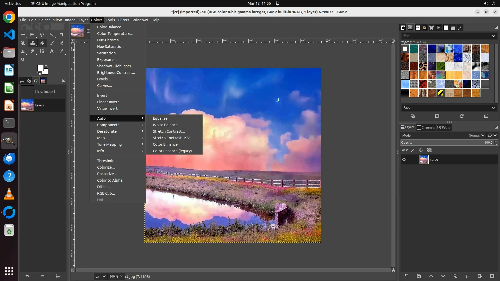
Task: Select the Eraser tool
Action: [x=61, y=43]
